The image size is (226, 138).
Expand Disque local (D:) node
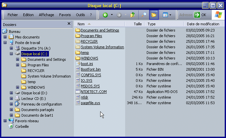(x=11, y=93)
